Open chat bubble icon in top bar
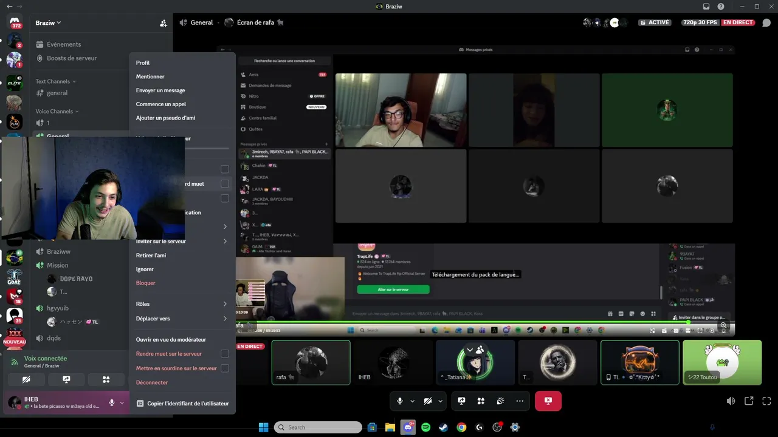778x437 pixels. [x=766, y=22]
